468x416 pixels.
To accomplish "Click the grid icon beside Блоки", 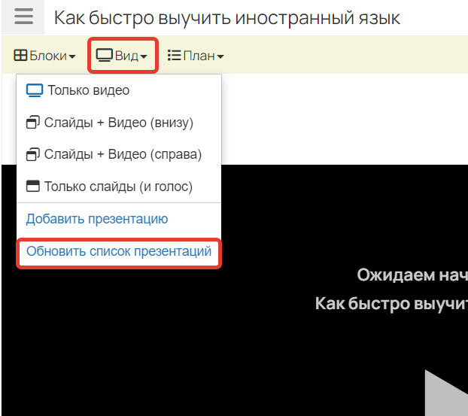I will (x=21, y=56).
